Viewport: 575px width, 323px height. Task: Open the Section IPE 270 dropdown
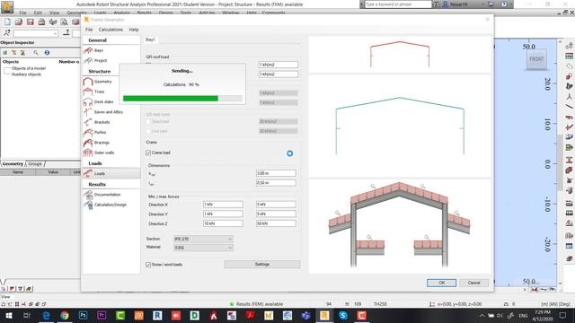pyautogui.click(x=203, y=240)
